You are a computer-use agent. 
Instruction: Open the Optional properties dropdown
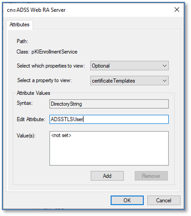(x=129, y=66)
